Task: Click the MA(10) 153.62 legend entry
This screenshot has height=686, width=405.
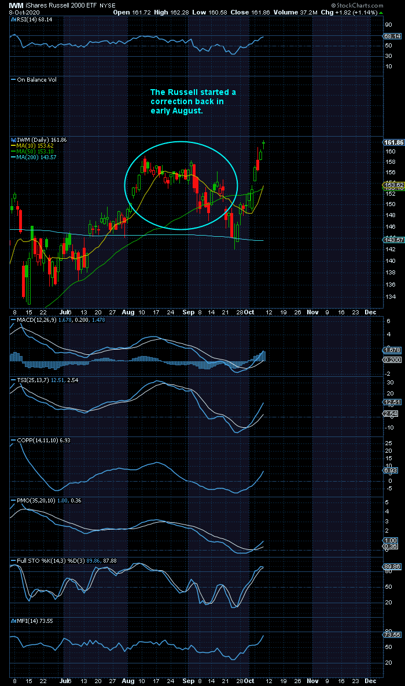Action: coord(32,145)
